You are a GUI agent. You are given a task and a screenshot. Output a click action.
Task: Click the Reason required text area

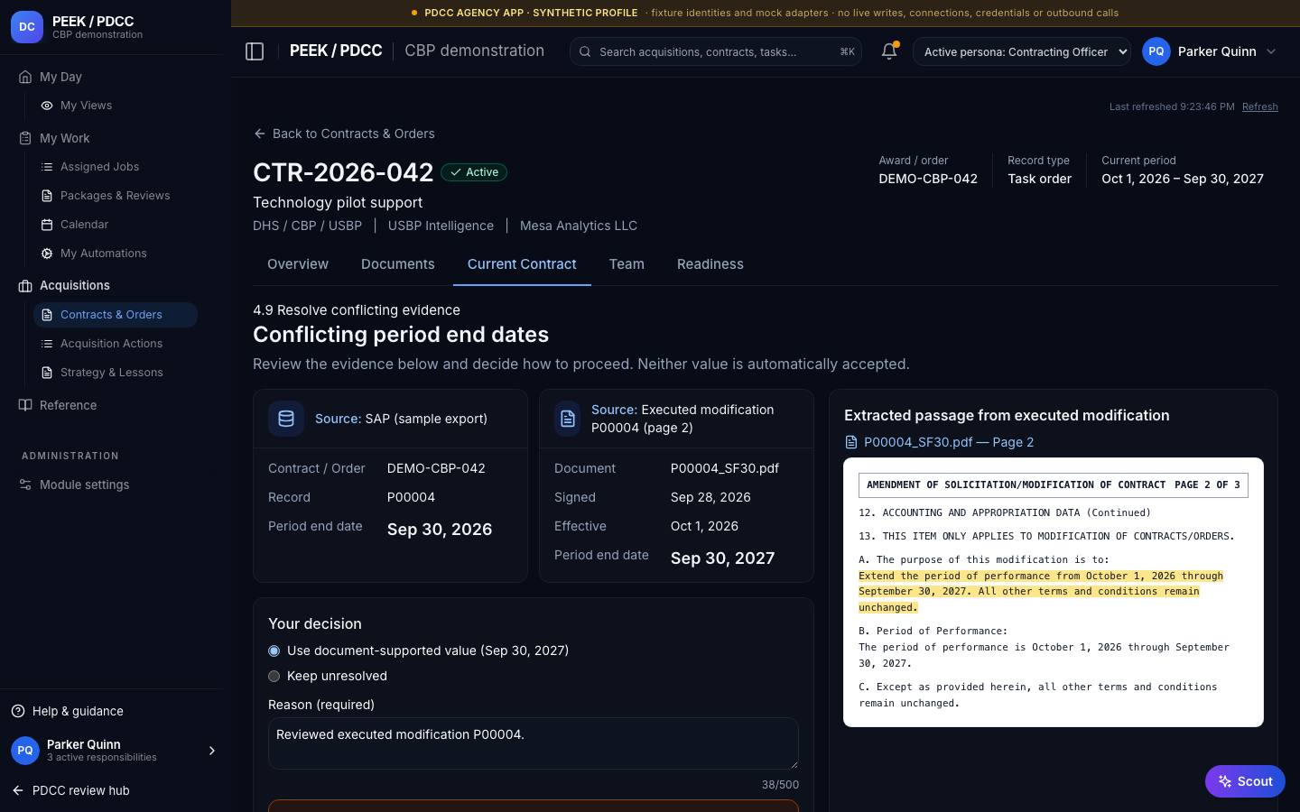(534, 743)
